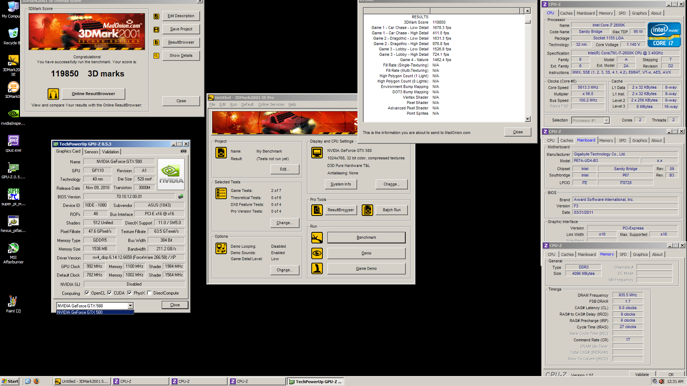The image size is (687, 386).
Task: Open the Processor #1 selection dropdown in CPU-Z
Action: click(607, 120)
